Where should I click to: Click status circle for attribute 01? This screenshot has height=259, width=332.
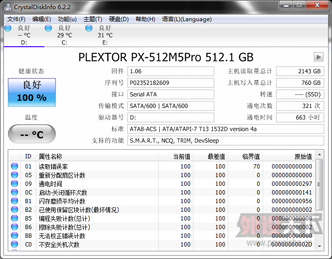click(14, 166)
